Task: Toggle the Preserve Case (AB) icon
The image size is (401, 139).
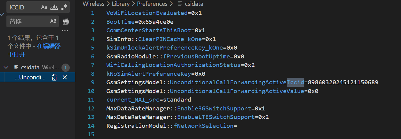Action: (x=53, y=21)
